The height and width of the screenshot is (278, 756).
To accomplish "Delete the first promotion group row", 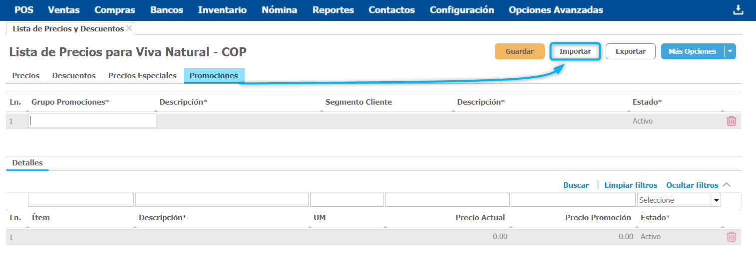I will 731,121.
